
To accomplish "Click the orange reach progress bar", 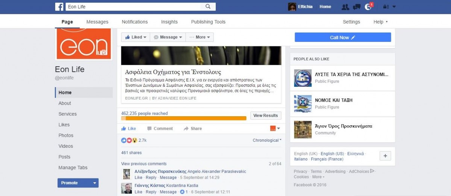I will point(184,118).
